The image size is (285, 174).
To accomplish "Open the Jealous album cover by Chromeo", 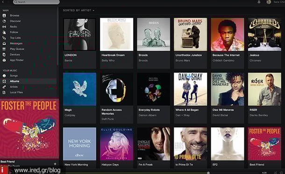I will pyautogui.click(x=264, y=34).
